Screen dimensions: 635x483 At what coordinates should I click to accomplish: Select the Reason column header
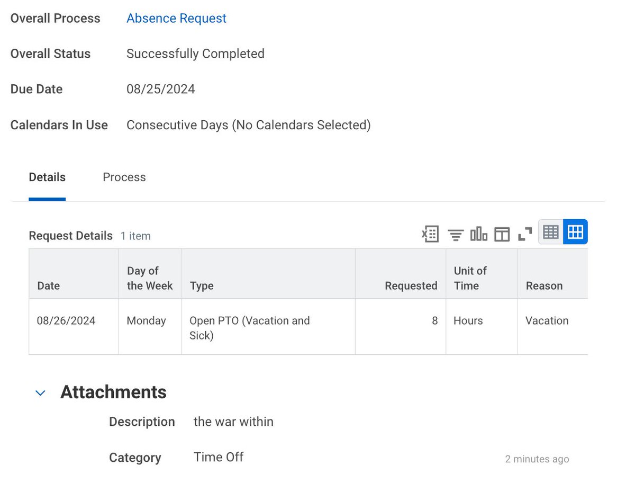552,274
